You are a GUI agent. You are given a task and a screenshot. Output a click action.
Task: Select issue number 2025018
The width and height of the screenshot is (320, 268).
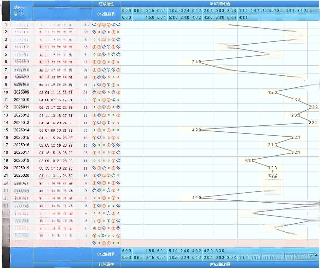(22, 161)
